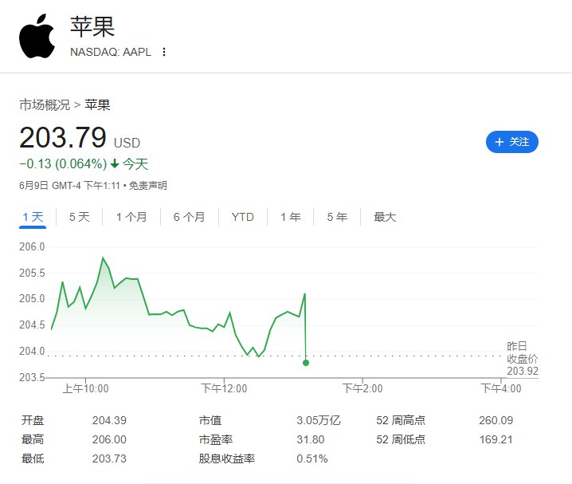Click the down arrow change indicator

115,164
